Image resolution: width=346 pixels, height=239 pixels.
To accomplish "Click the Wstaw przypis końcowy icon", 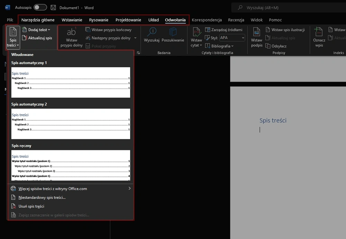I will click(88, 30).
